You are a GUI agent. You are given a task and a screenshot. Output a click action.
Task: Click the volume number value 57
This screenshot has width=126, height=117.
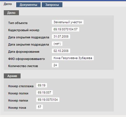coord(40,107)
